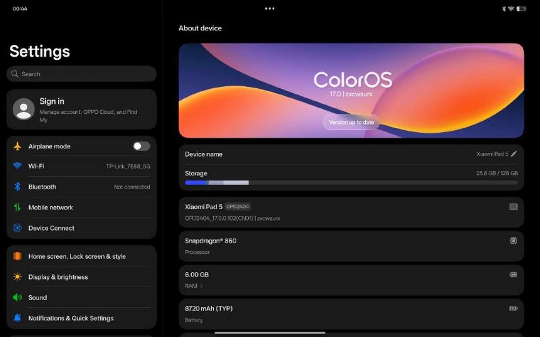The height and width of the screenshot is (337, 540).
Task: Click the Wi-Fi icon in settings list
Action: (17, 166)
